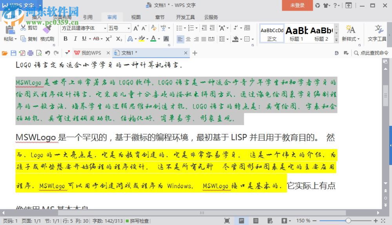Screen dimensions: 392x225
Task: Click the subscript X₂ button
Action: (x=119, y=39)
